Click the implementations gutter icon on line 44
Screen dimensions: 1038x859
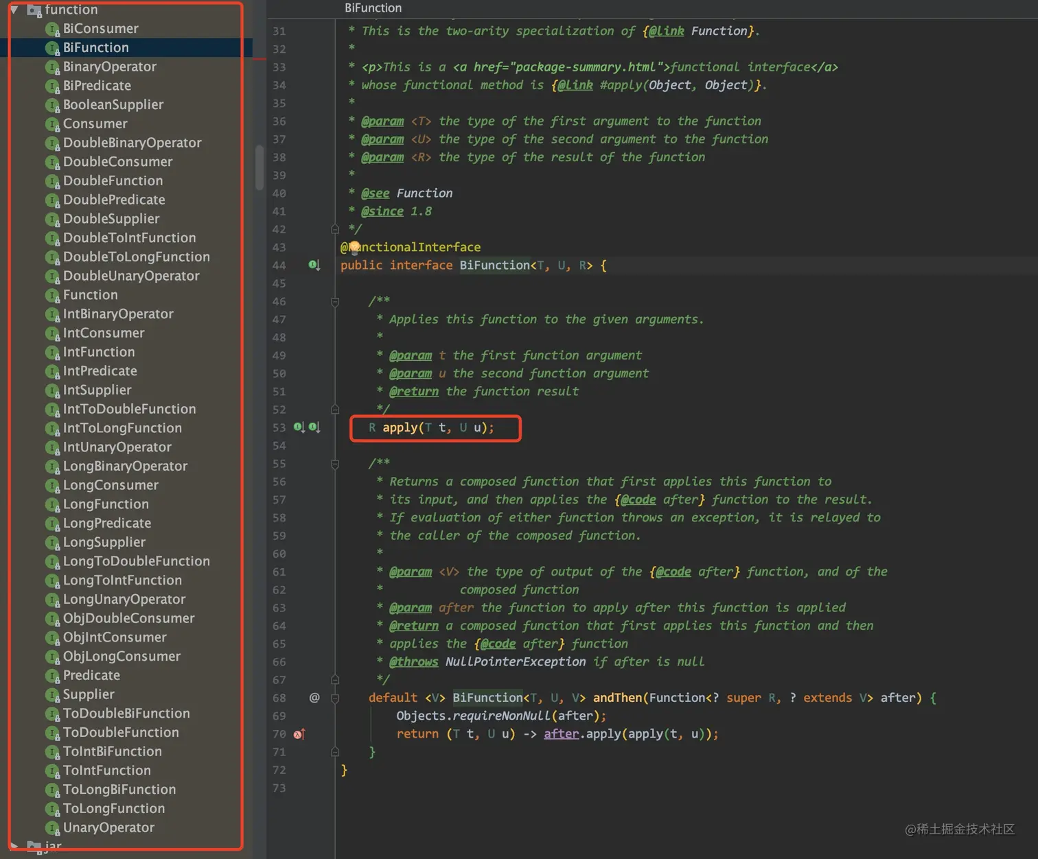coord(314,265)
